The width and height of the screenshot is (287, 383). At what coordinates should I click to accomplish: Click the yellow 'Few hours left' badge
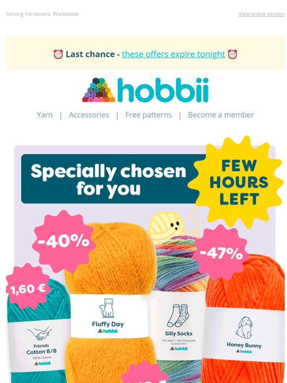point(238,182)
